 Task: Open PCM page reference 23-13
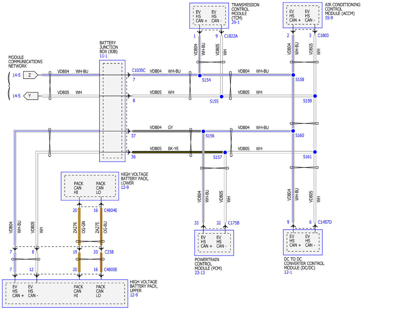click(x=200, y=272)
